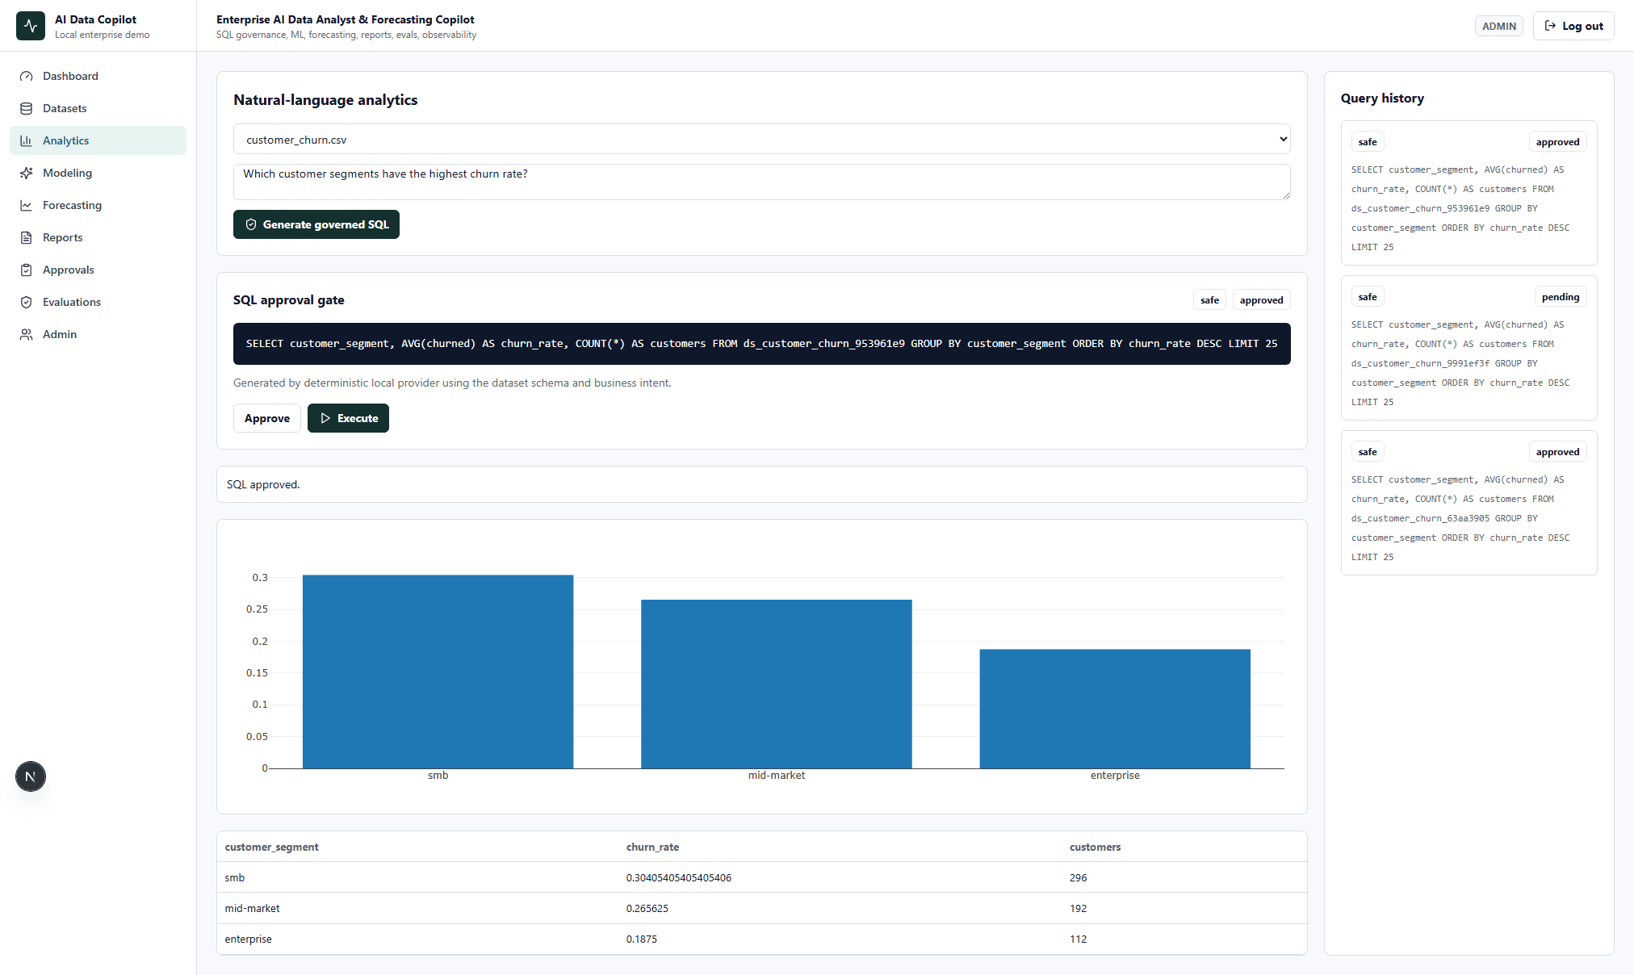Open the Reports page
This screenshot has height=975, width=1634.
(x=98, y=237)
